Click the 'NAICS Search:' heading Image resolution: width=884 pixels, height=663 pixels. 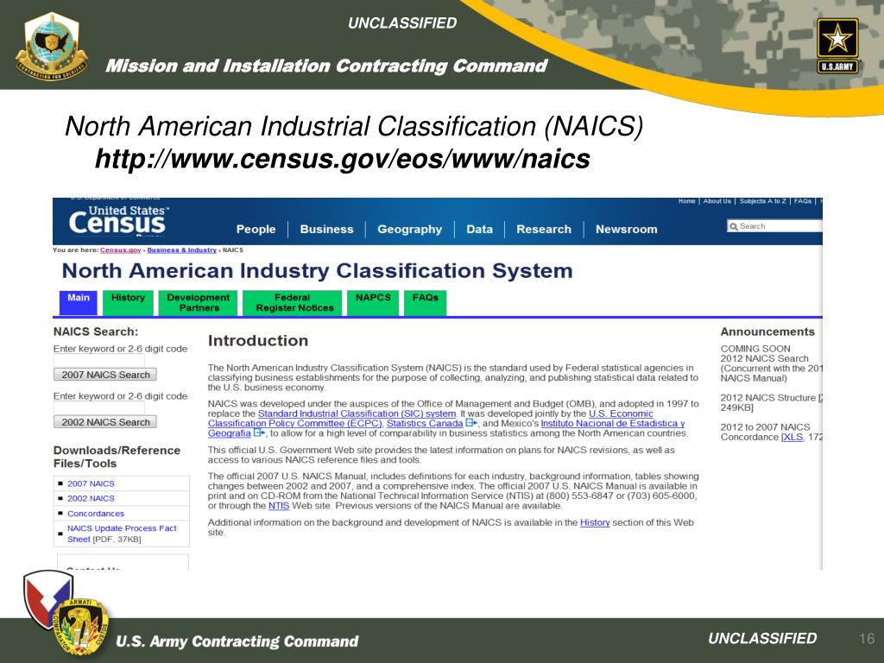(x=95, y=331)
